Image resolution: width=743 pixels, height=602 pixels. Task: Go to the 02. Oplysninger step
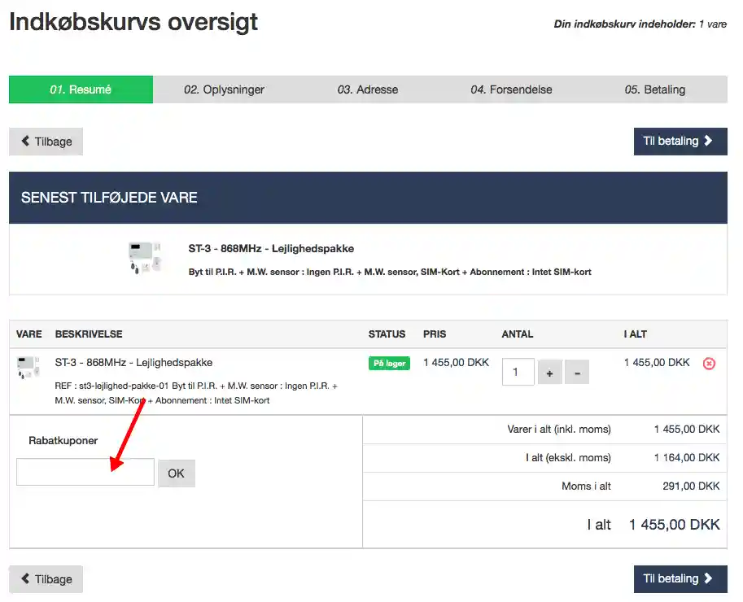[x=224, y=89]
